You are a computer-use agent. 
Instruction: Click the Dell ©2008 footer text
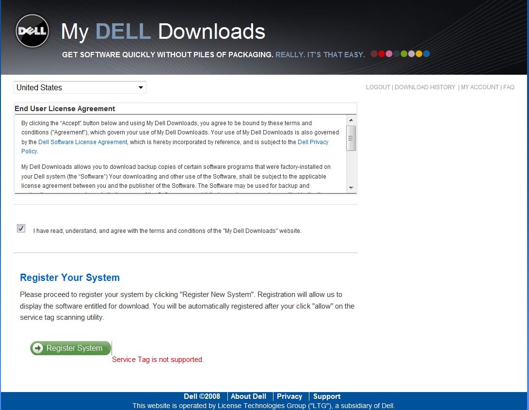[x=202, y=396]
